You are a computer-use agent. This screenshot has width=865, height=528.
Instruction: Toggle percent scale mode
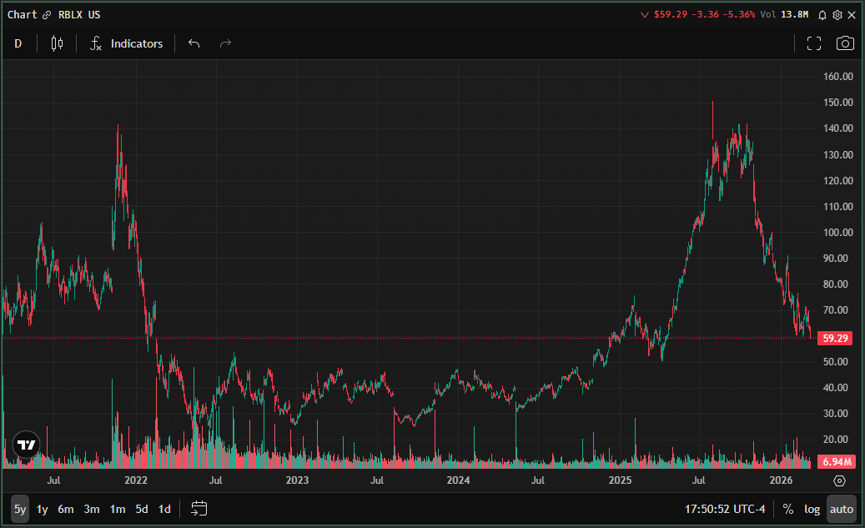tap(787, 509)
